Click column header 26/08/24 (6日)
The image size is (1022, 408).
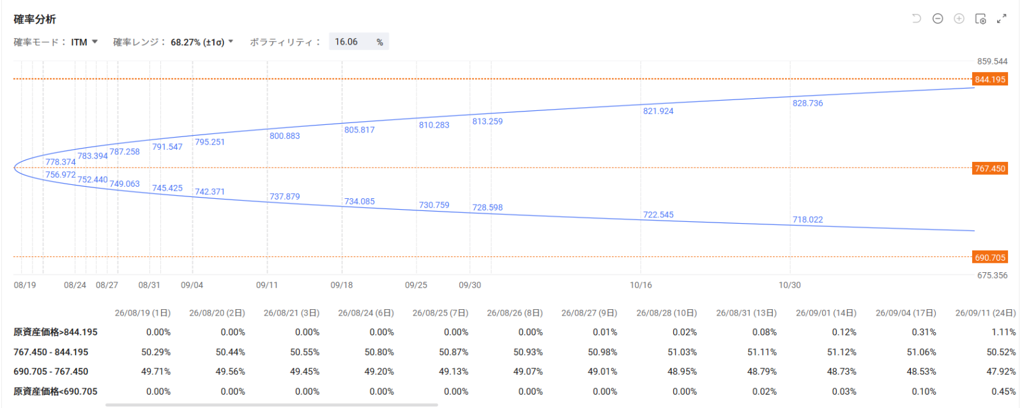pos(366,313)
